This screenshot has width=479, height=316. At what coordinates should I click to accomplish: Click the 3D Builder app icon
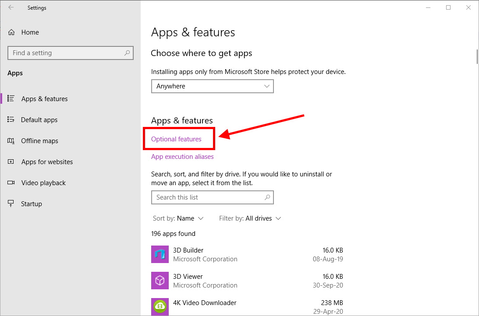coord(160,254)
